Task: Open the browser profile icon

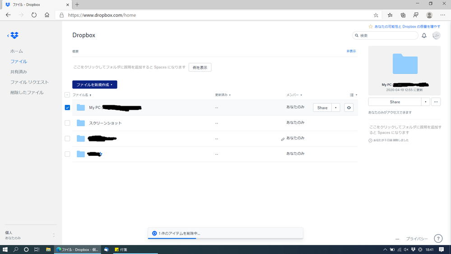Action: coord(429,15)
